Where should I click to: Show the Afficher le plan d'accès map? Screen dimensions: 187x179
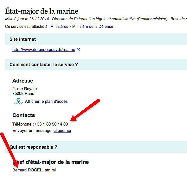point(46,102)
